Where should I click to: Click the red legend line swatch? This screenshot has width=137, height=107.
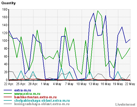8,97
